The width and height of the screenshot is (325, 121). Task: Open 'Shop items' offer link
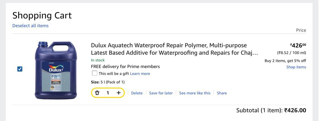pyautogui.click(x=296, y=67)
